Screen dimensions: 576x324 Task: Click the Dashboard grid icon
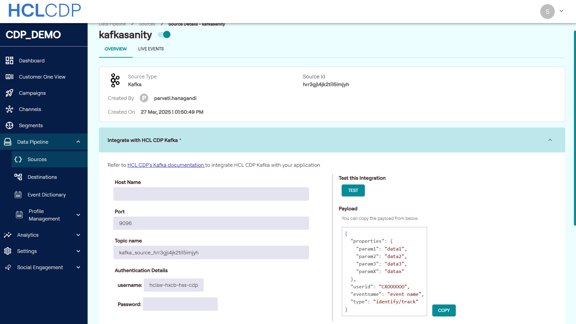coord(9,61)
